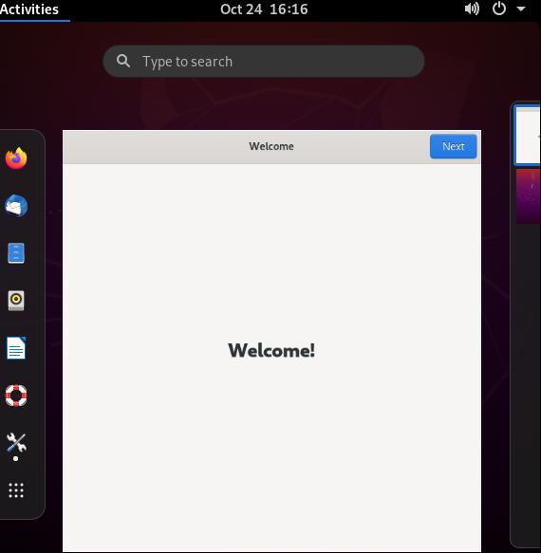Open LibreOffice Writer document icon
This screenshot has height=553, width=541.
tap(16, 348)
